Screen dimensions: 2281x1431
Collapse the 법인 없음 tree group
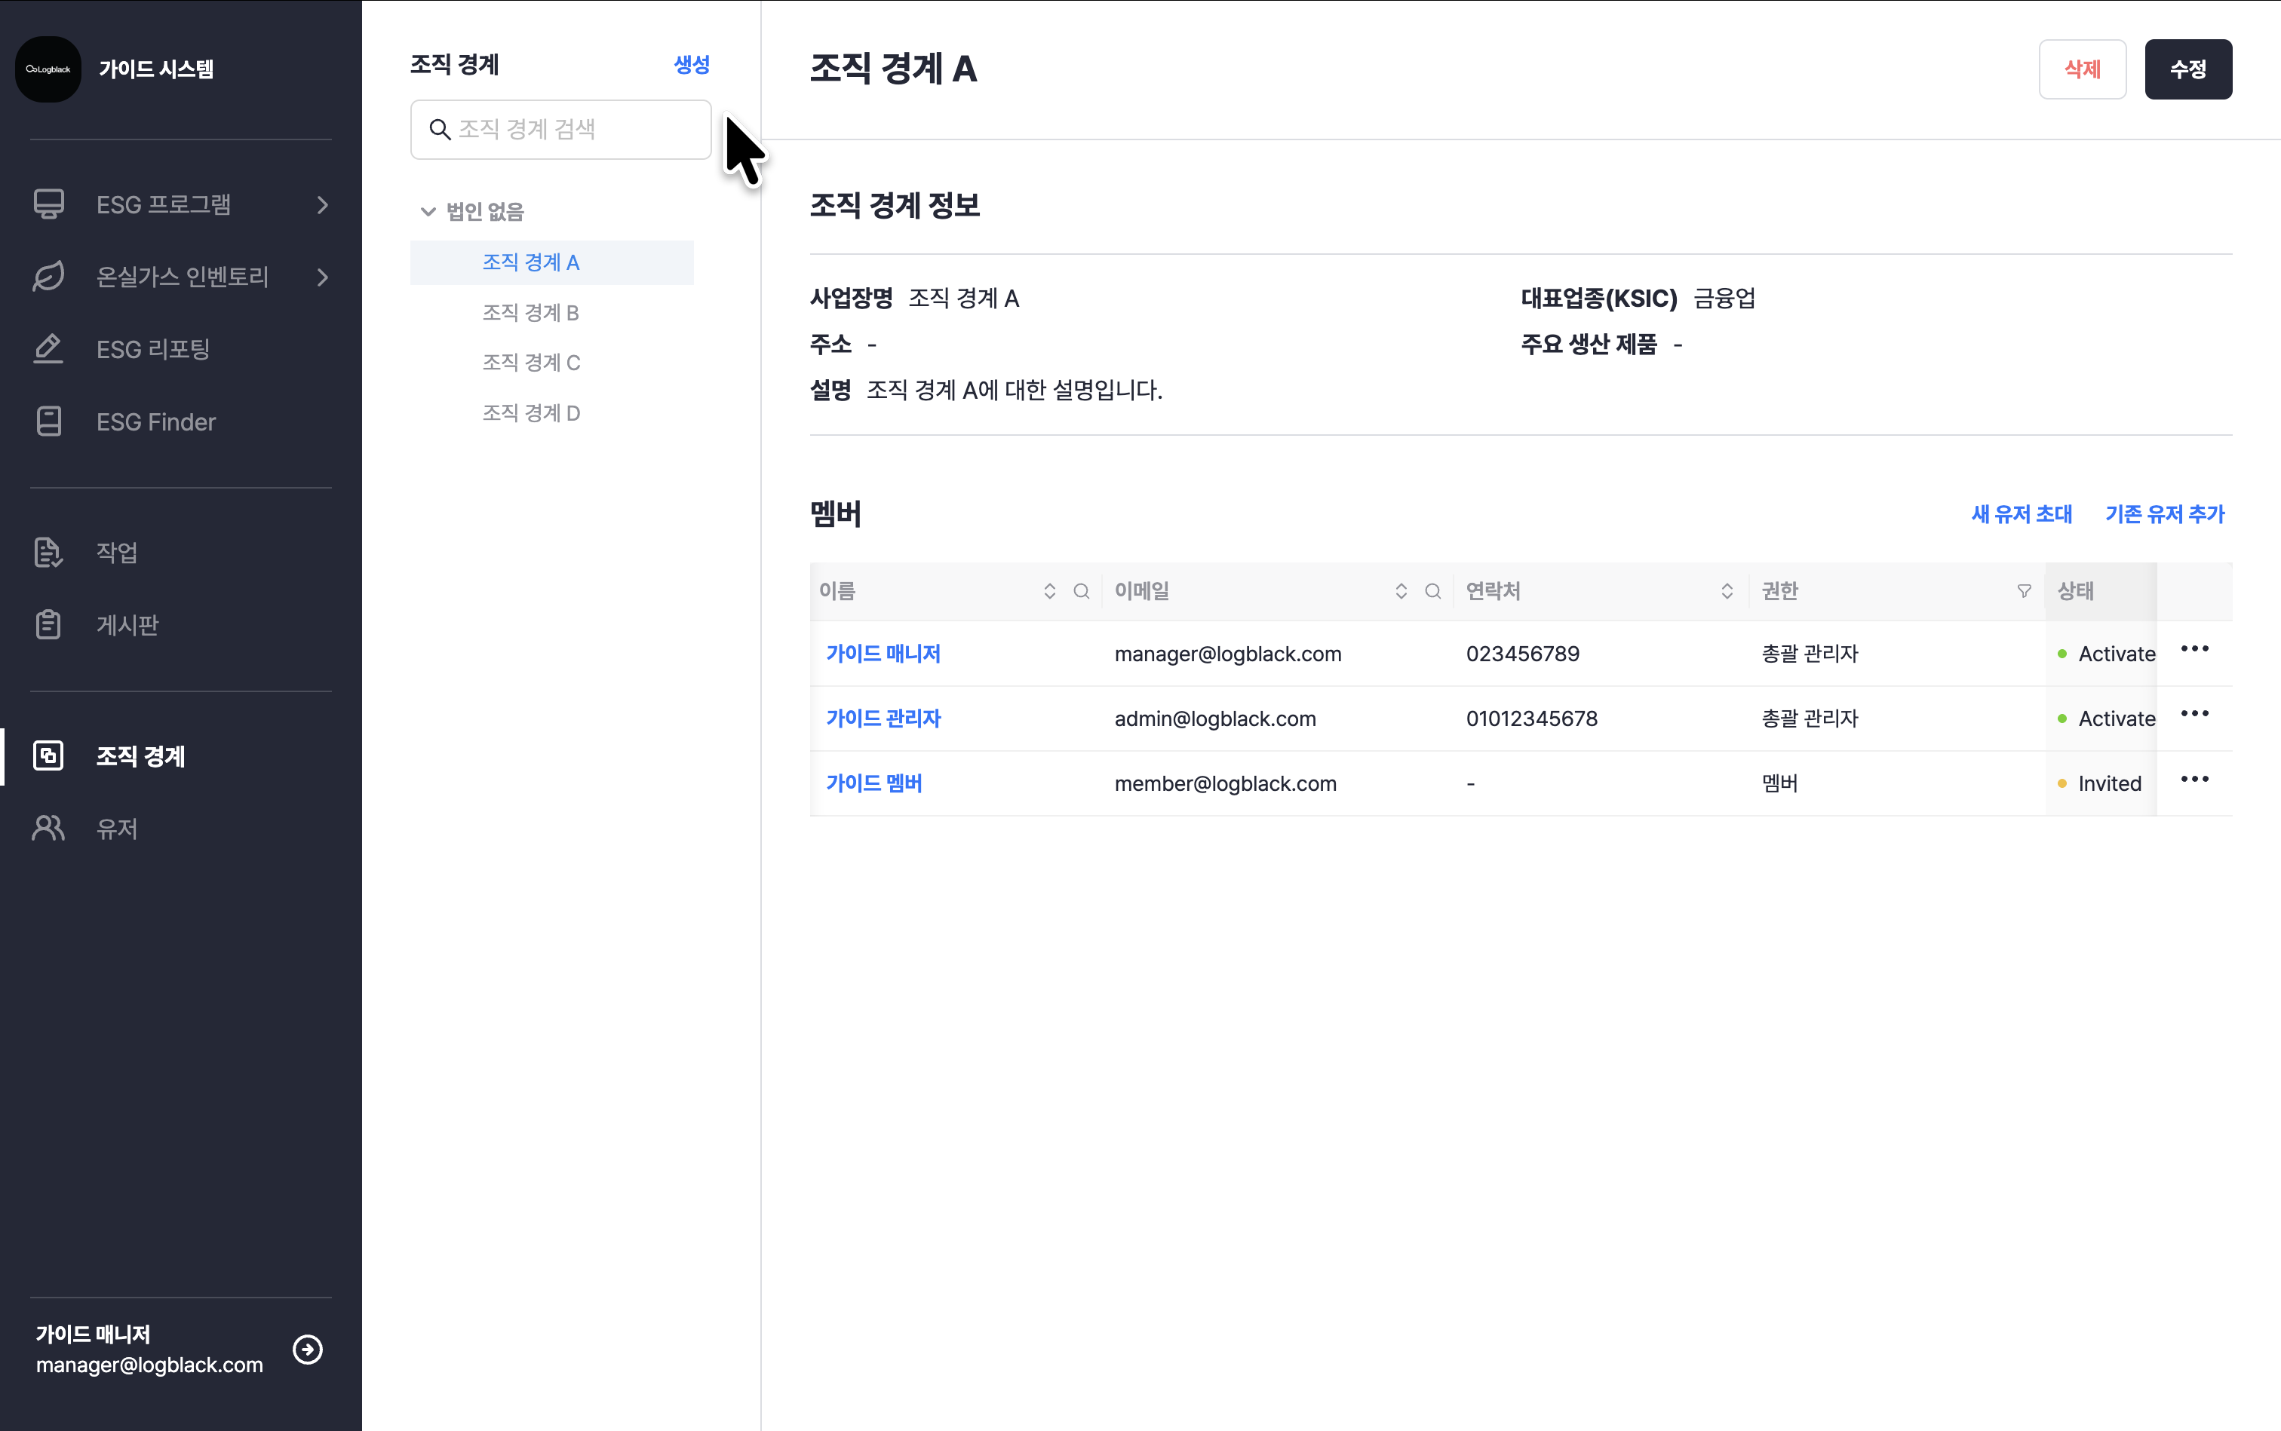(428, 211)
